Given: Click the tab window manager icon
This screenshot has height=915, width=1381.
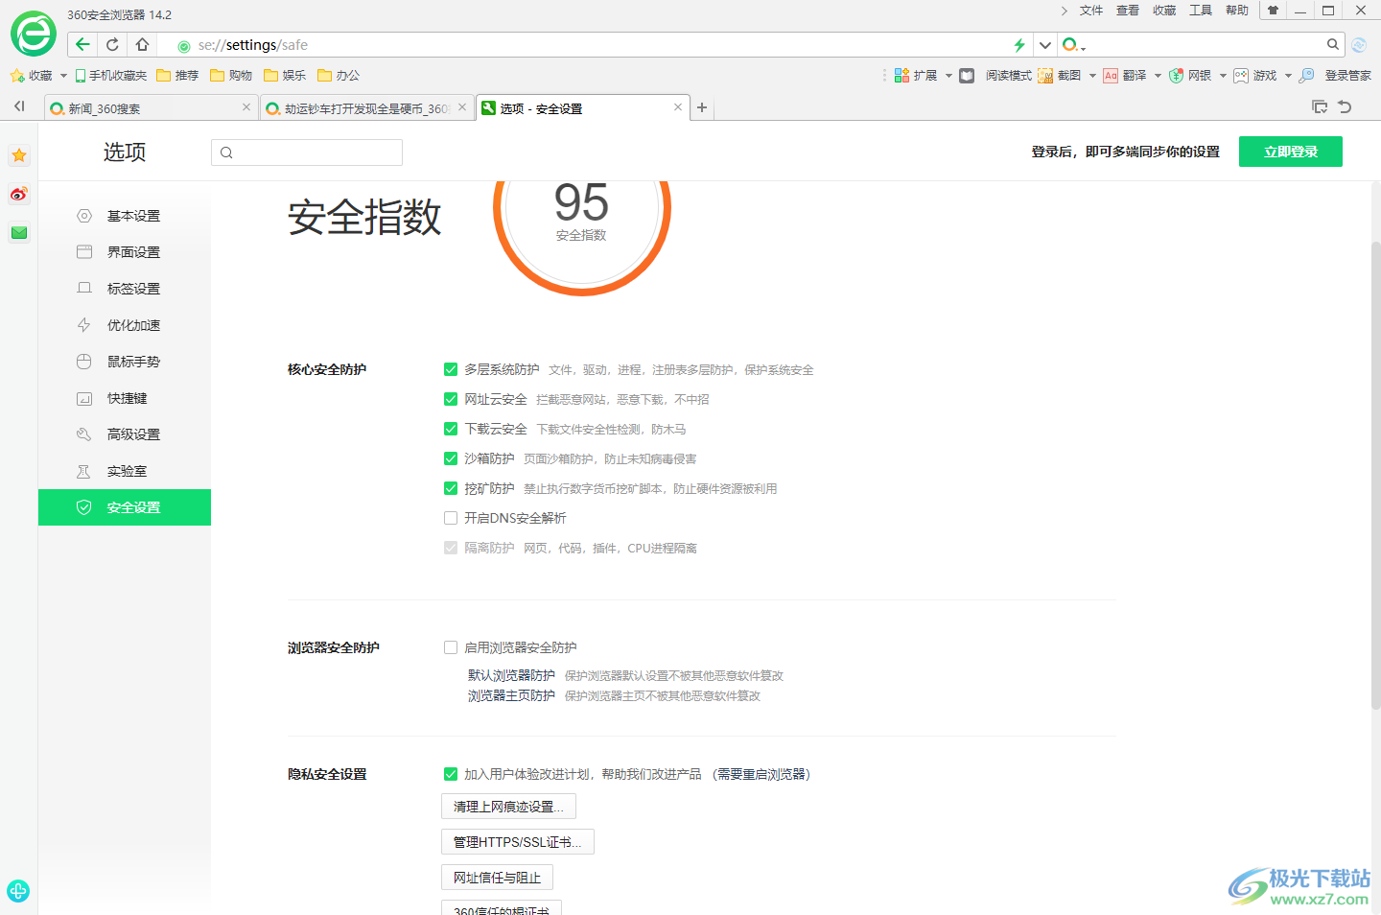Looking at the screenshot, I should pyautogui.click(x=1320, y=106).
